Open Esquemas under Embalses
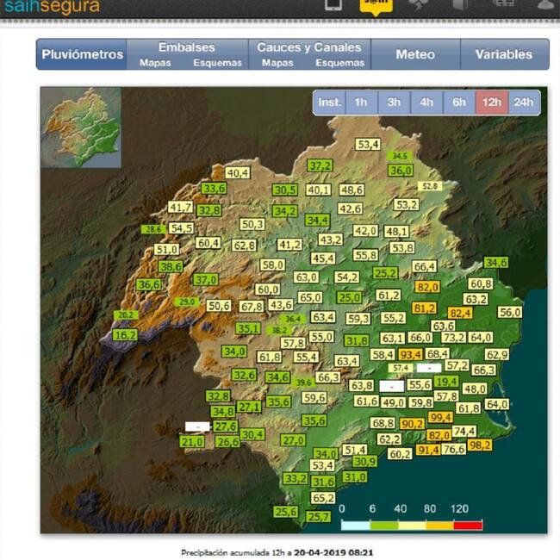Viewport: 560px width, 560px height. coord(217,63)
